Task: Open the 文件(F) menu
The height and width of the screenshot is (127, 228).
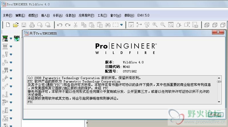Action: [x=7, y=15]
